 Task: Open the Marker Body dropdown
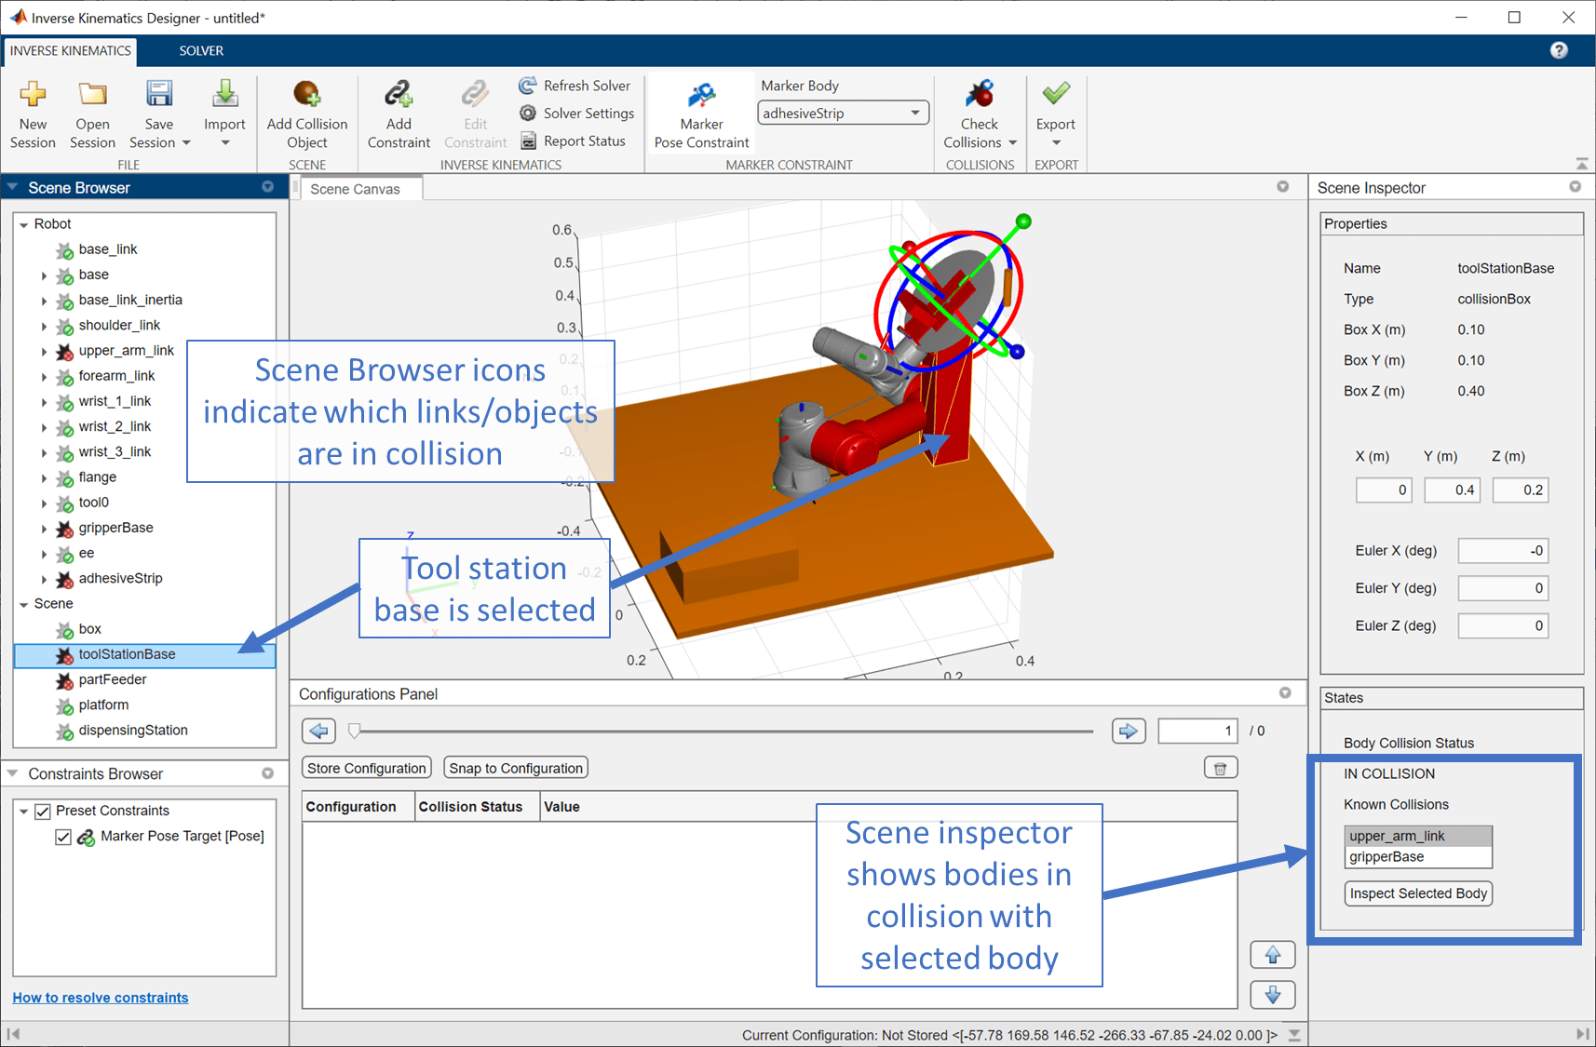[843, 114]
